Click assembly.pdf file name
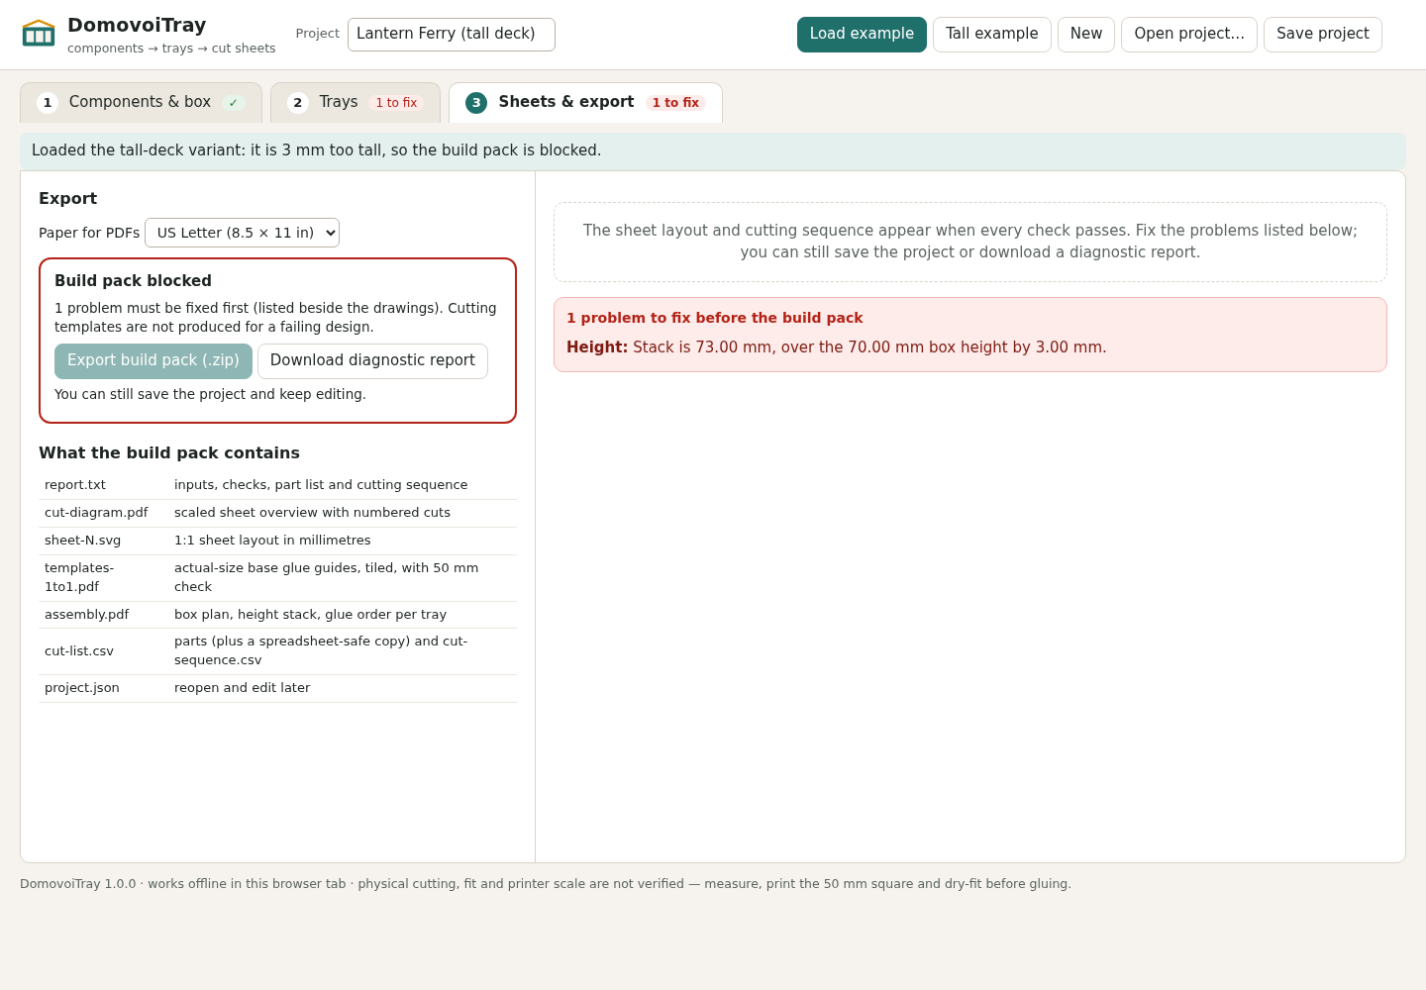The image size is (1426, 990). pos(87,615)
